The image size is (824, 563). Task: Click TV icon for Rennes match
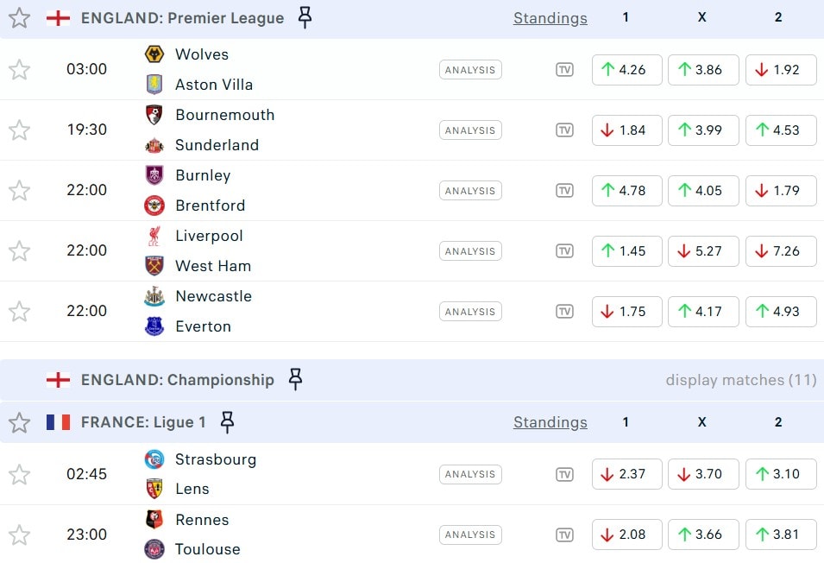point(564,535)
